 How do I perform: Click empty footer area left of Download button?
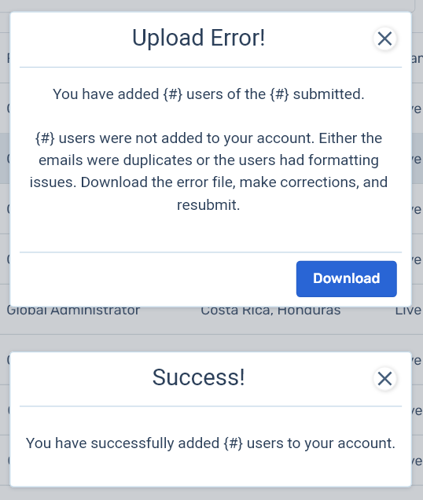click(153, 279)
